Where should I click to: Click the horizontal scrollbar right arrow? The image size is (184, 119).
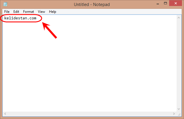pos(174,114)
